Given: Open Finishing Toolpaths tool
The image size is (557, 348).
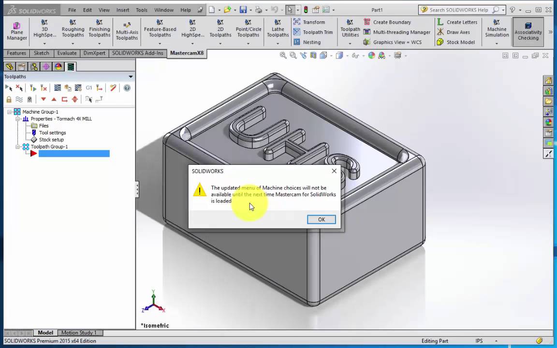Looking at the screenshot, I should (99, 30).
